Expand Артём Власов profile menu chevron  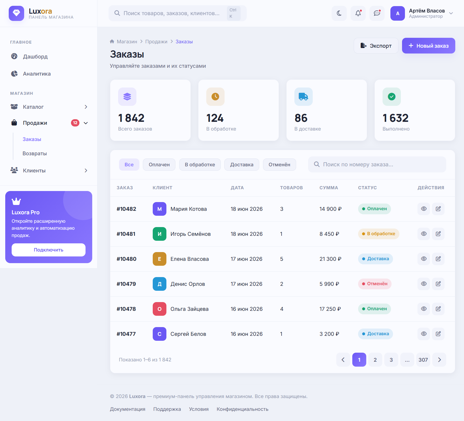451,13
